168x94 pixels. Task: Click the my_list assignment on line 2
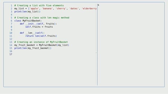click(x=55, y=9)
